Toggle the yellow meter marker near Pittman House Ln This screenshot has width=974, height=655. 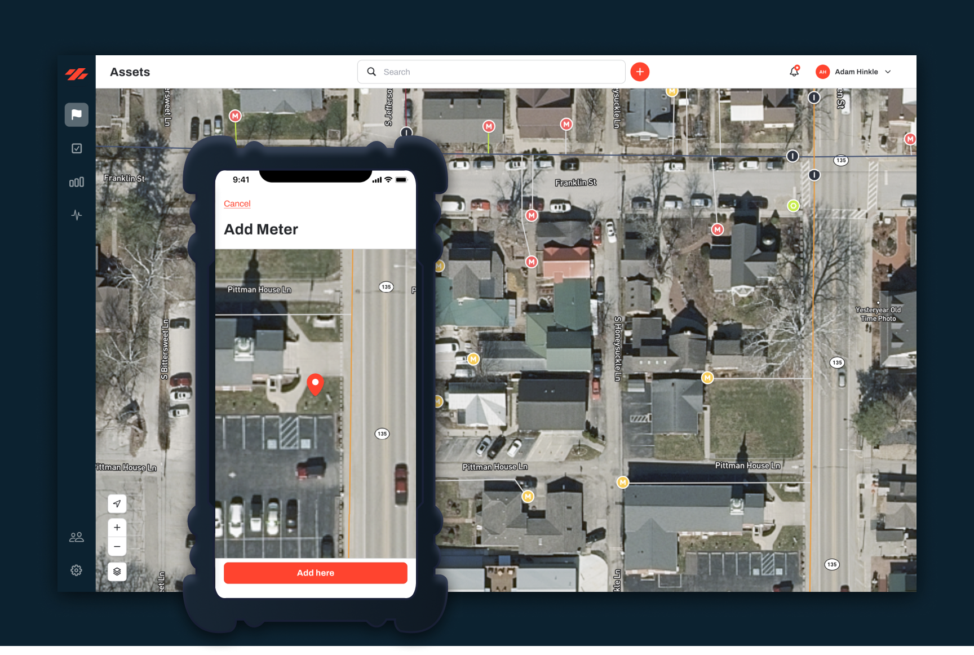pyautogui.click(x=623, y=483)
